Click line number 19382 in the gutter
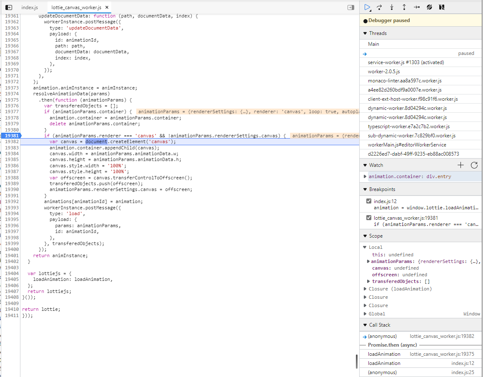 [x=12, y=142]
